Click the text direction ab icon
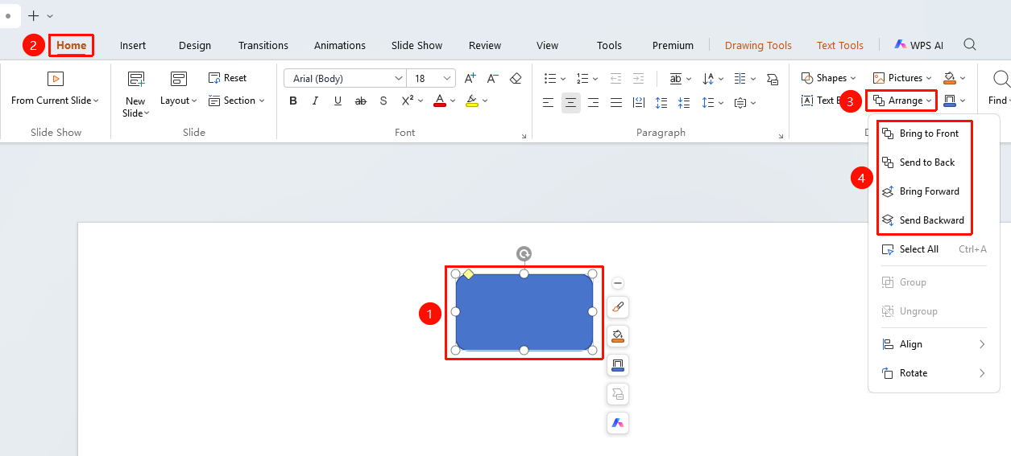Viewport: 1011px width, 456px height. tap(676, 78)
